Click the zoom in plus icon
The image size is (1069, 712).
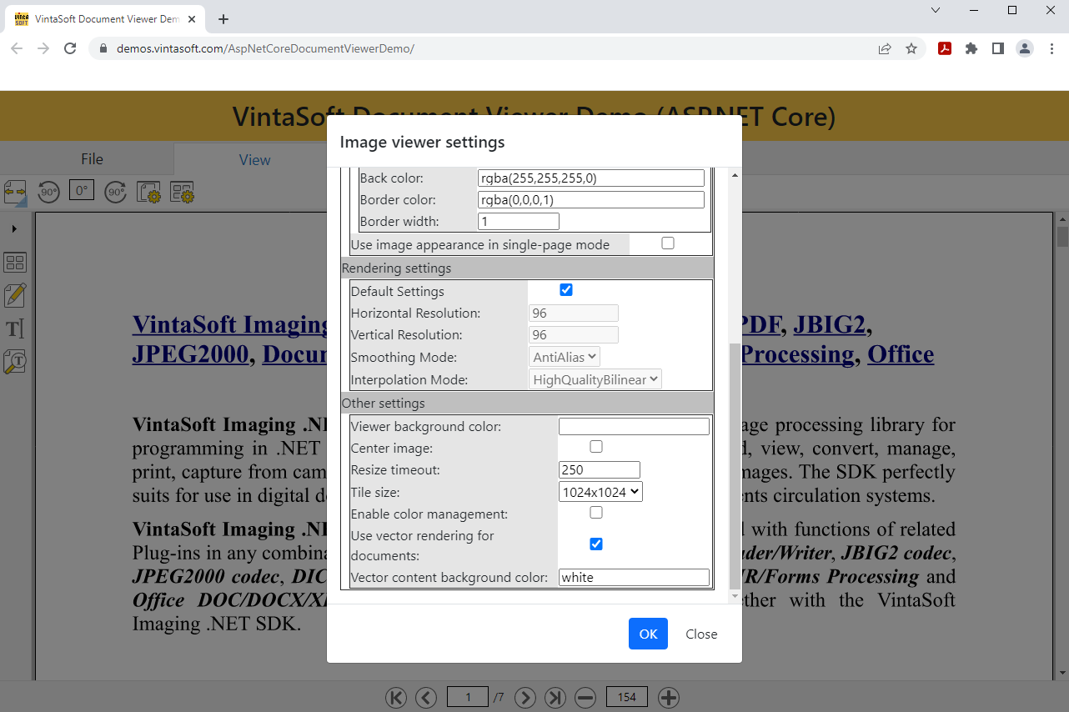(x=669, y=697)
